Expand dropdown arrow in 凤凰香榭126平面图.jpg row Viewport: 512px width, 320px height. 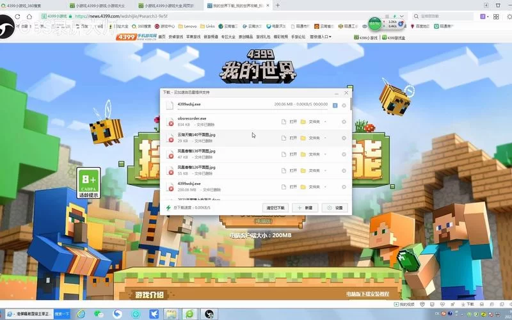coord(325,170)
